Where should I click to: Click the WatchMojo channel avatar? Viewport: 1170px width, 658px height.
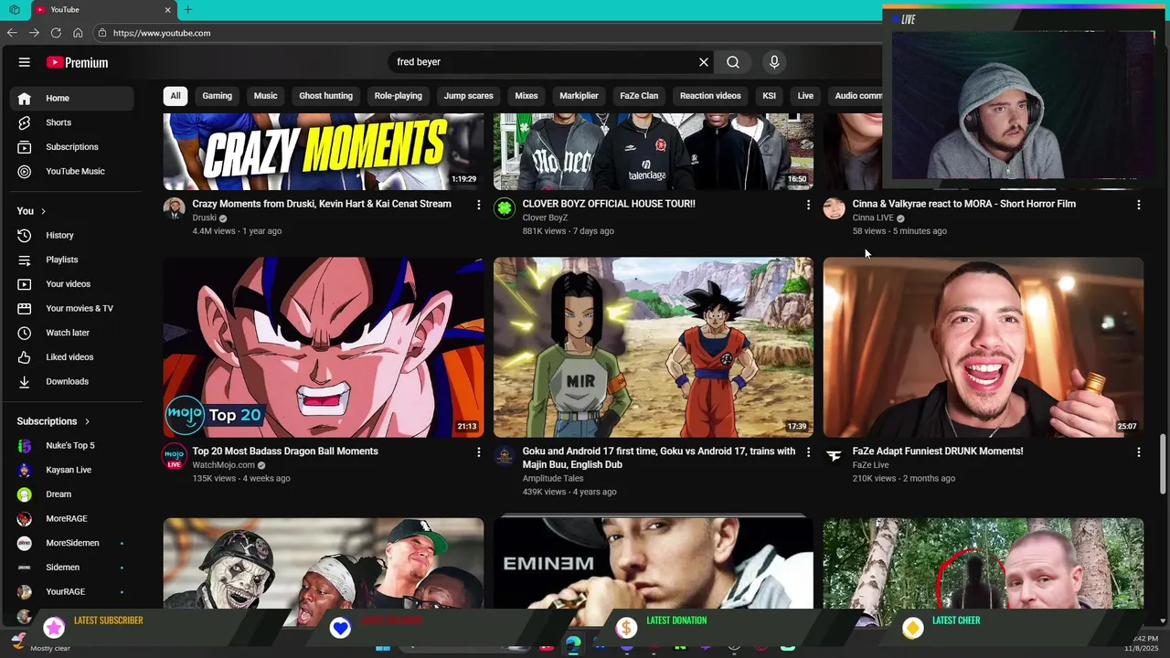click(174, 457)
